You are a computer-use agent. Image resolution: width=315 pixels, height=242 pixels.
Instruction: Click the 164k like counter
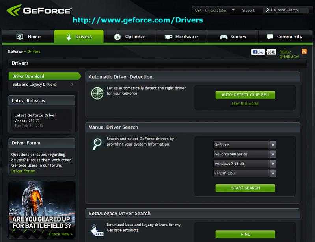tap(271, 52)
